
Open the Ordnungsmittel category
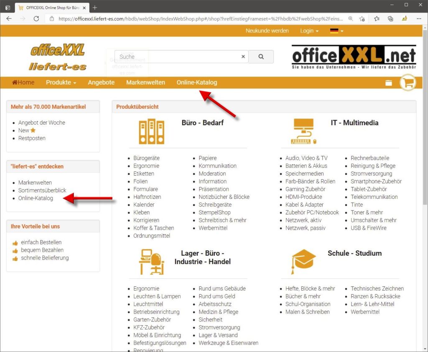[x=151, y=236]
